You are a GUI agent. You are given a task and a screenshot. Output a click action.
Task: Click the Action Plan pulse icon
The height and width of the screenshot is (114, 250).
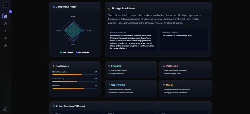pos(54,106)
